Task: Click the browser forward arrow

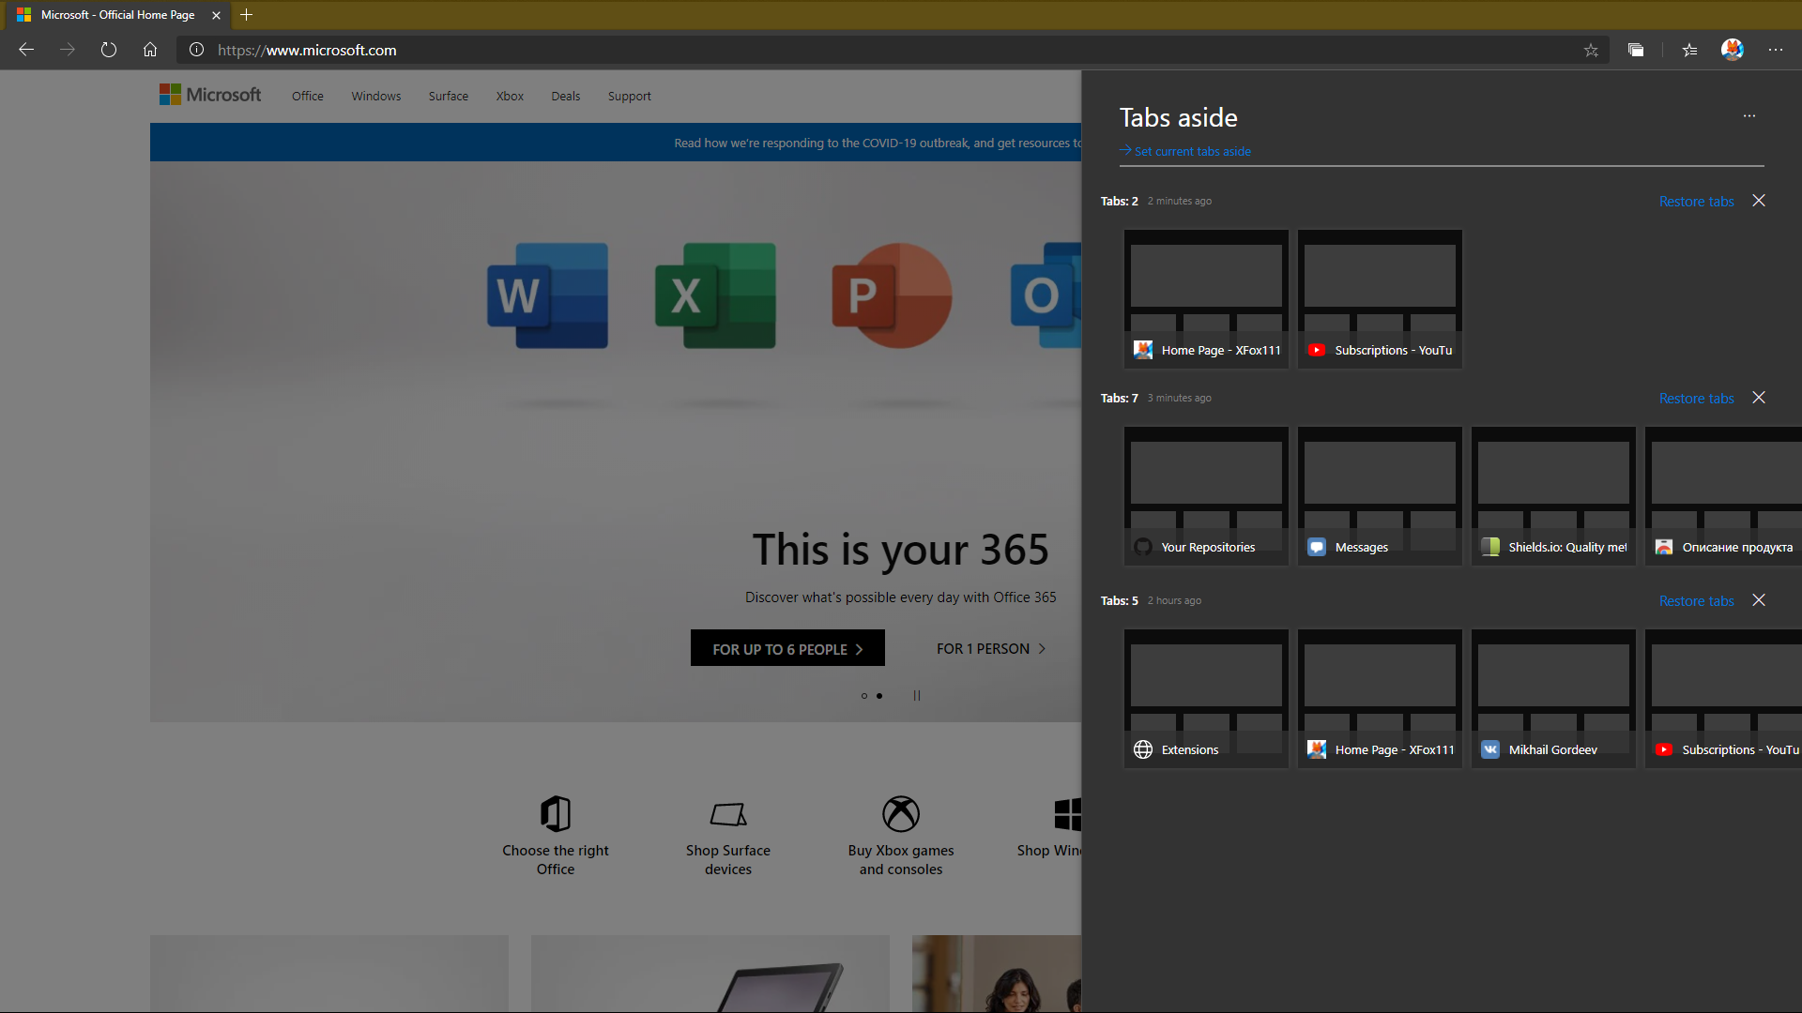Action: 68,50
